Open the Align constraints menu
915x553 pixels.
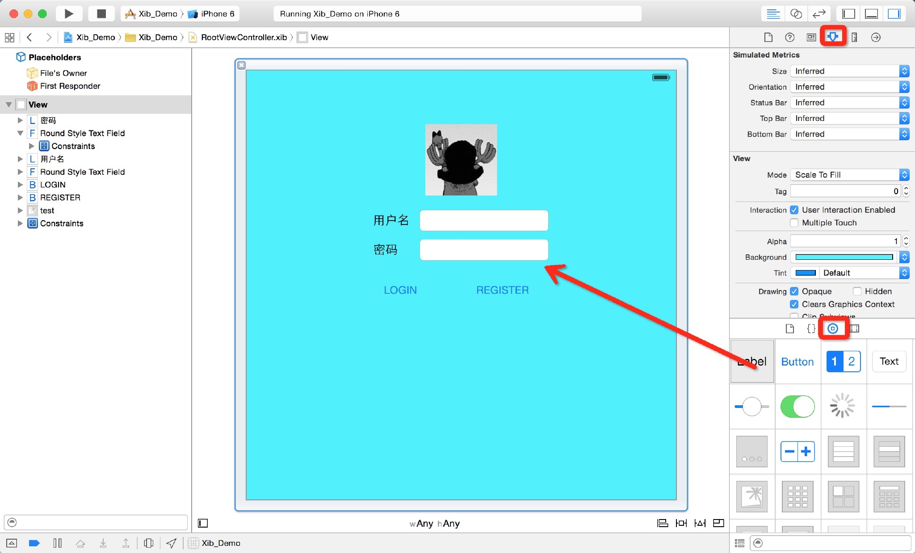point(662,523)
